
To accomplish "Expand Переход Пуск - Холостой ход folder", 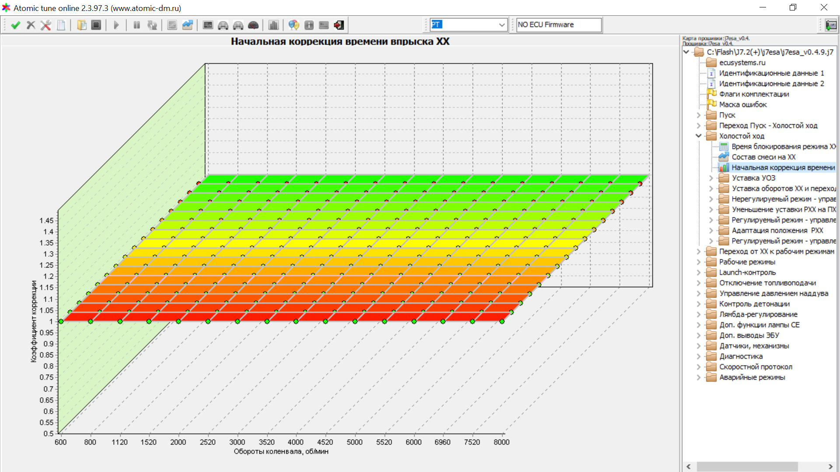I will click(699, 125).
